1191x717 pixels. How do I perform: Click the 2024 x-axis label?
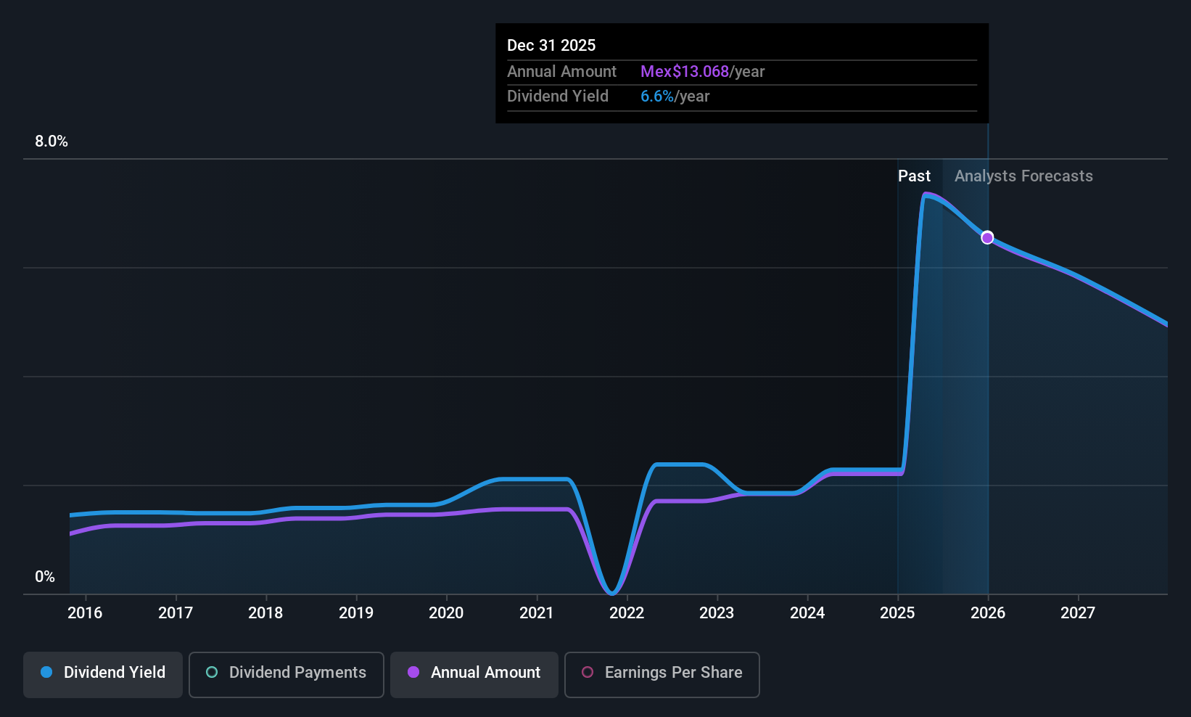pyautogui.click(x=807, y=612)
